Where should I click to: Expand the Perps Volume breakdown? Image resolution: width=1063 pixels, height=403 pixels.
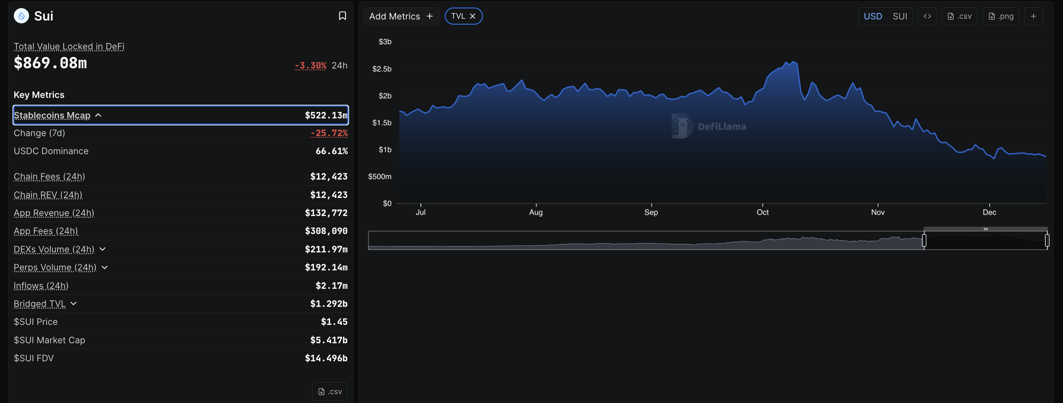coord(105,268)
